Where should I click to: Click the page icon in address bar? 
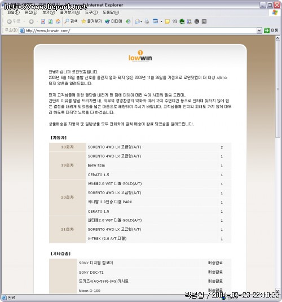pyautogui.click(x=23, y=30)
